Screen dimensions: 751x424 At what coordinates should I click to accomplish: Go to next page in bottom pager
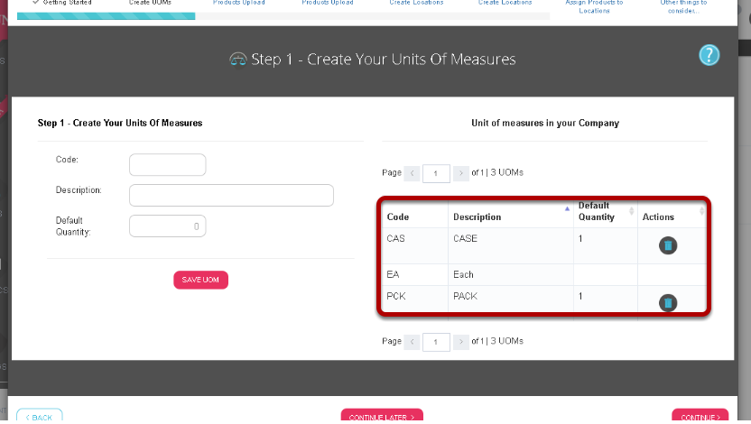(x=460, y=342)
